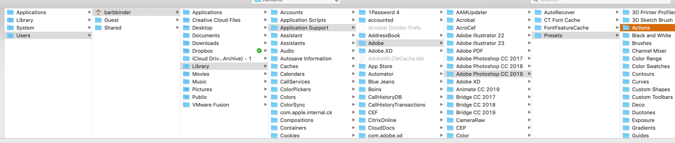The width and height of the screenshot is (675, 143).
Task: Click the CameraRaw folder icon
Action: pyautogui.click(x=450, y=120)
